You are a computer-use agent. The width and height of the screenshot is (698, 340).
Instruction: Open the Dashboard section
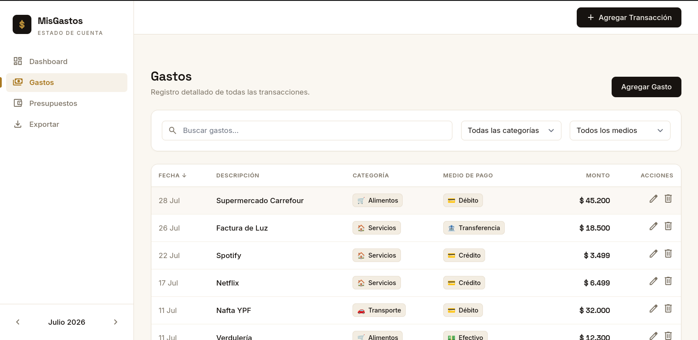tap(67, 61)
